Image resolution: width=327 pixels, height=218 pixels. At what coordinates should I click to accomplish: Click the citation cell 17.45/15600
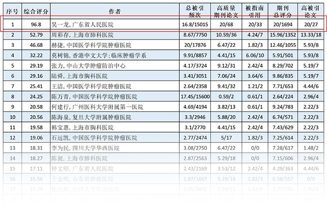click(195, 97)
